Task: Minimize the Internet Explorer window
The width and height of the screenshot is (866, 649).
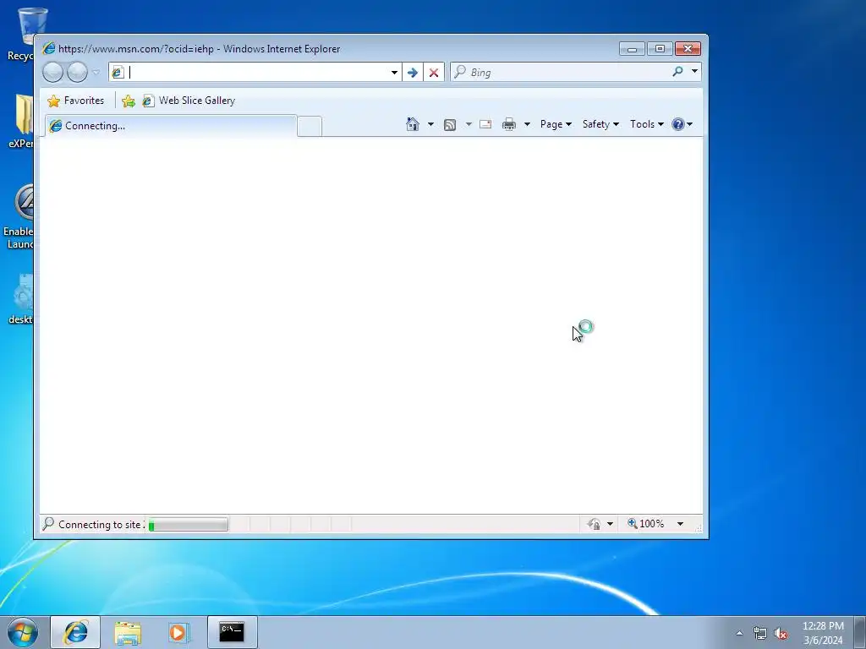Action: click(632, 49)
